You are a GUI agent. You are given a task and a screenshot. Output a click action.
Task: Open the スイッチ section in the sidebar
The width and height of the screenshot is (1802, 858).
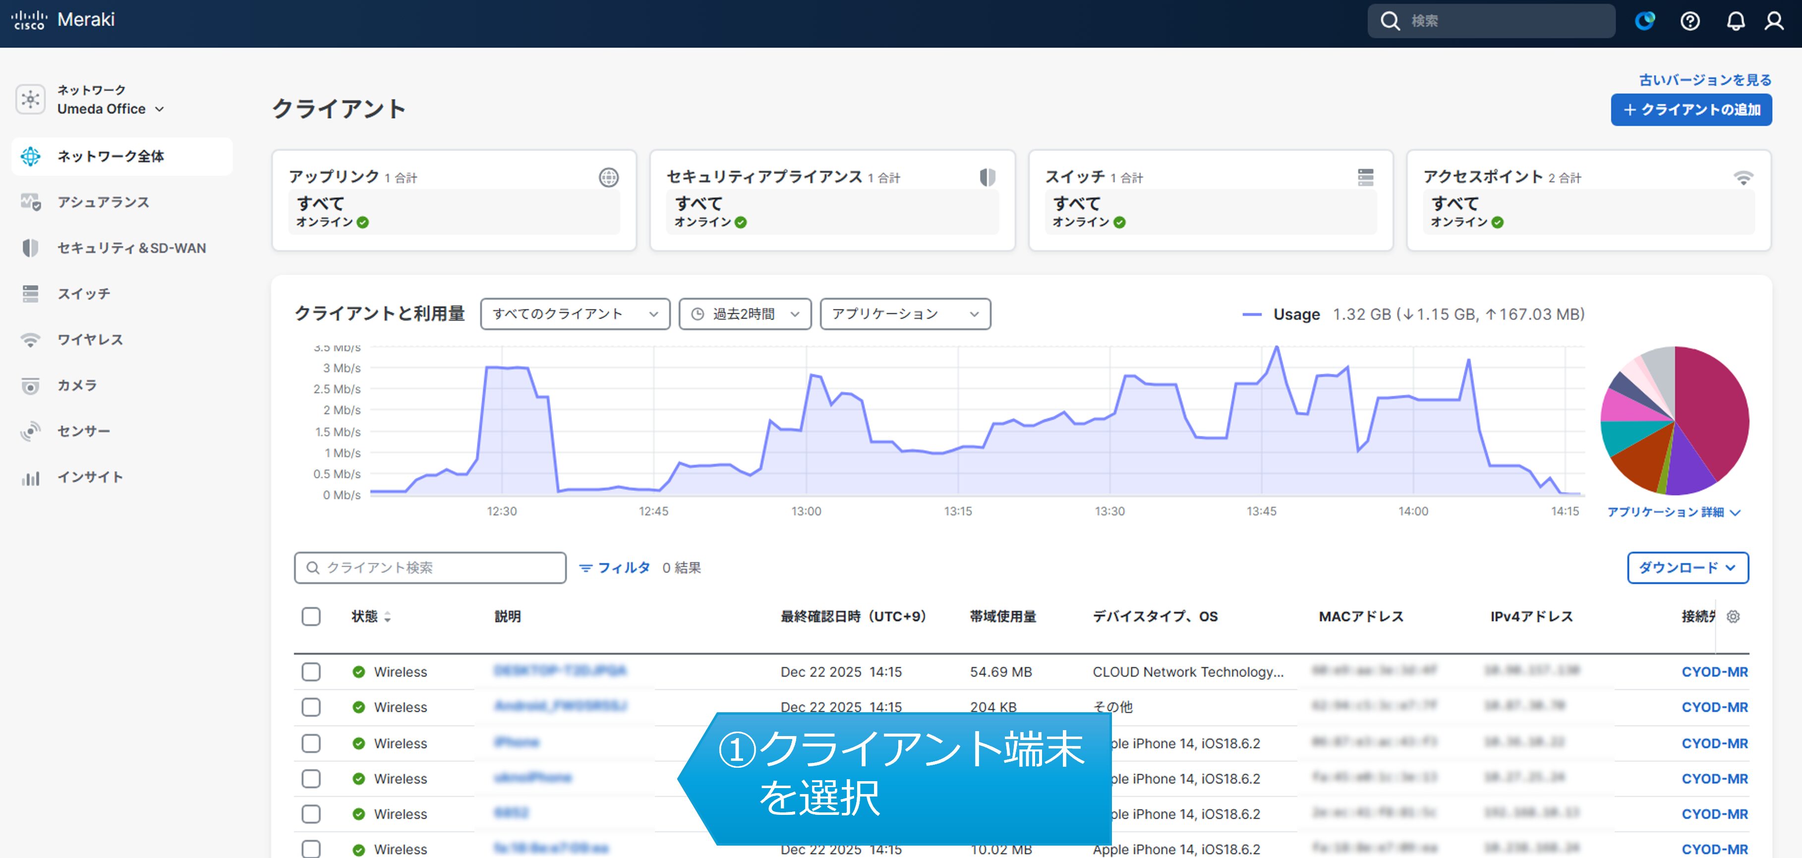click(x=83, y=293)
